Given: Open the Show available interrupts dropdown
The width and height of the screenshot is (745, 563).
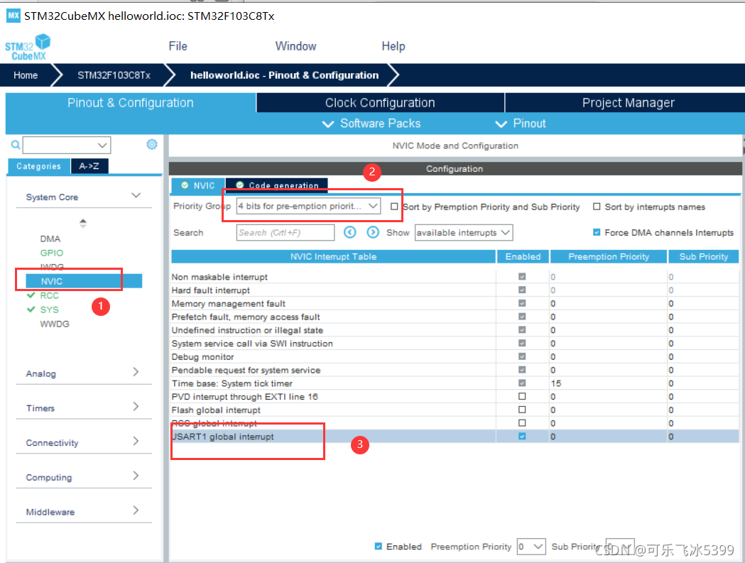Looking at the screenshot, I should 464,233.
